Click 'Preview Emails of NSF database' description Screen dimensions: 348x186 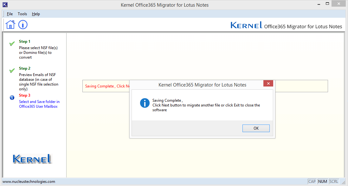(x=39, y=82)
